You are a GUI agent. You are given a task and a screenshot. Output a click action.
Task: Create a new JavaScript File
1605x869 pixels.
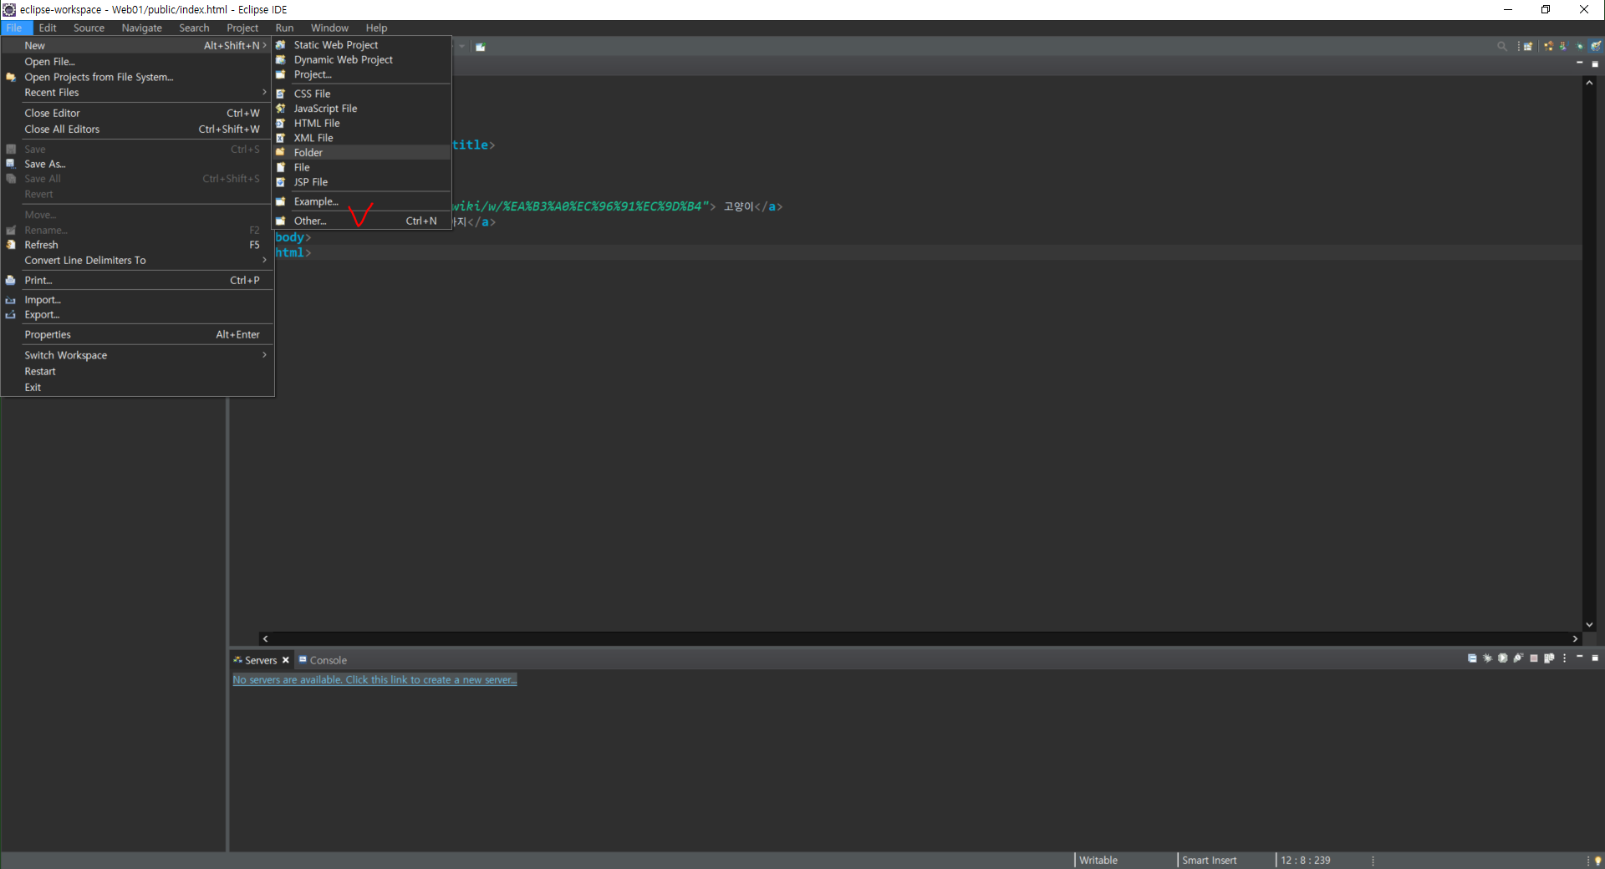click(362, 109)
